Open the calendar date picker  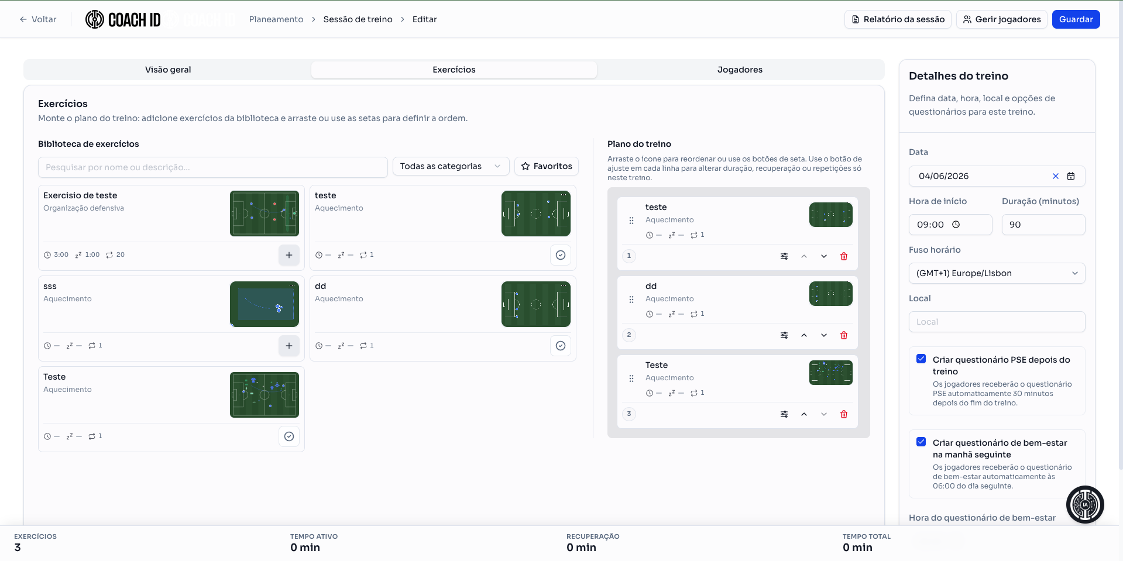[x=1071, y=176]
